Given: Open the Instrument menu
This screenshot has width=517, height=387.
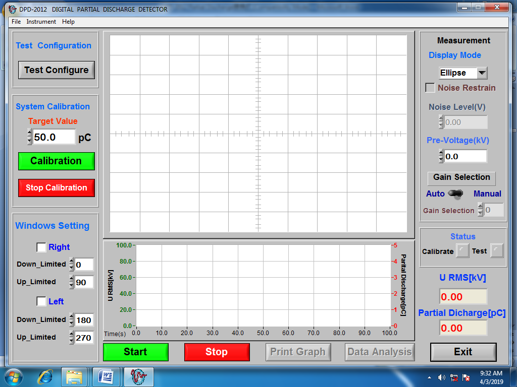Looking at the screenshot, I should [x=41, y=22].
